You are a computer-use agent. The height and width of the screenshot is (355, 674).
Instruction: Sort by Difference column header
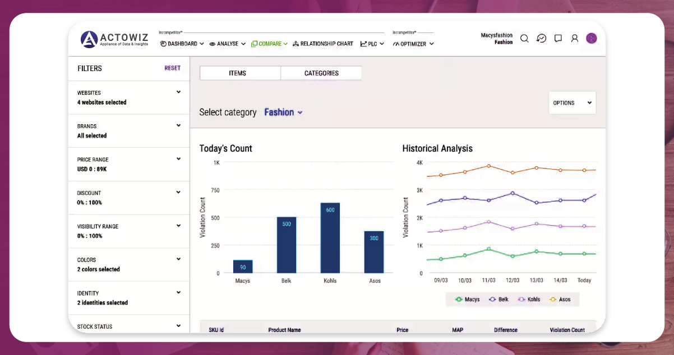point(506,330)
